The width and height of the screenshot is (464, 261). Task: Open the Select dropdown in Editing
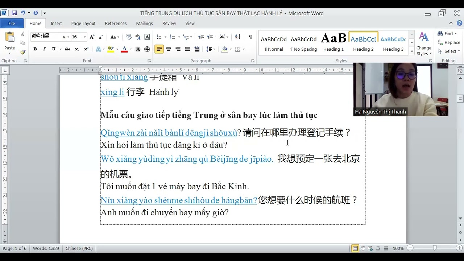[x=449, y=51]
